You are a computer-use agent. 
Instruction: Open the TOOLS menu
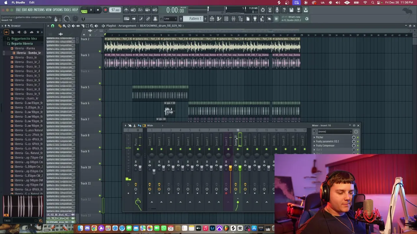[x=67, y=10]
